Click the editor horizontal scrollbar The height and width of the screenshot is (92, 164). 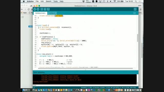coord(85,68)
